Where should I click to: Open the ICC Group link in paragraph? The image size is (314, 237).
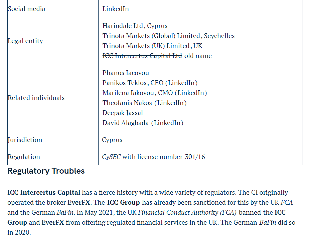click(123, 203)
